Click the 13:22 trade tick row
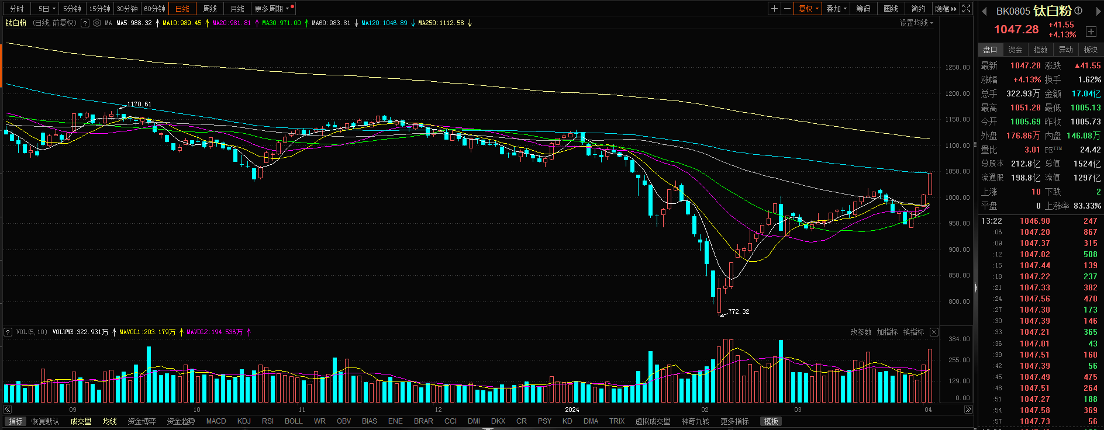The width and height of the screenshot is (1104, 430). (1041, 221)
